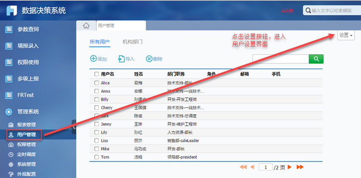This screenshot has width=361, height=178.
Task: Open 系统管理 submenu item
Action: [27, 165]
